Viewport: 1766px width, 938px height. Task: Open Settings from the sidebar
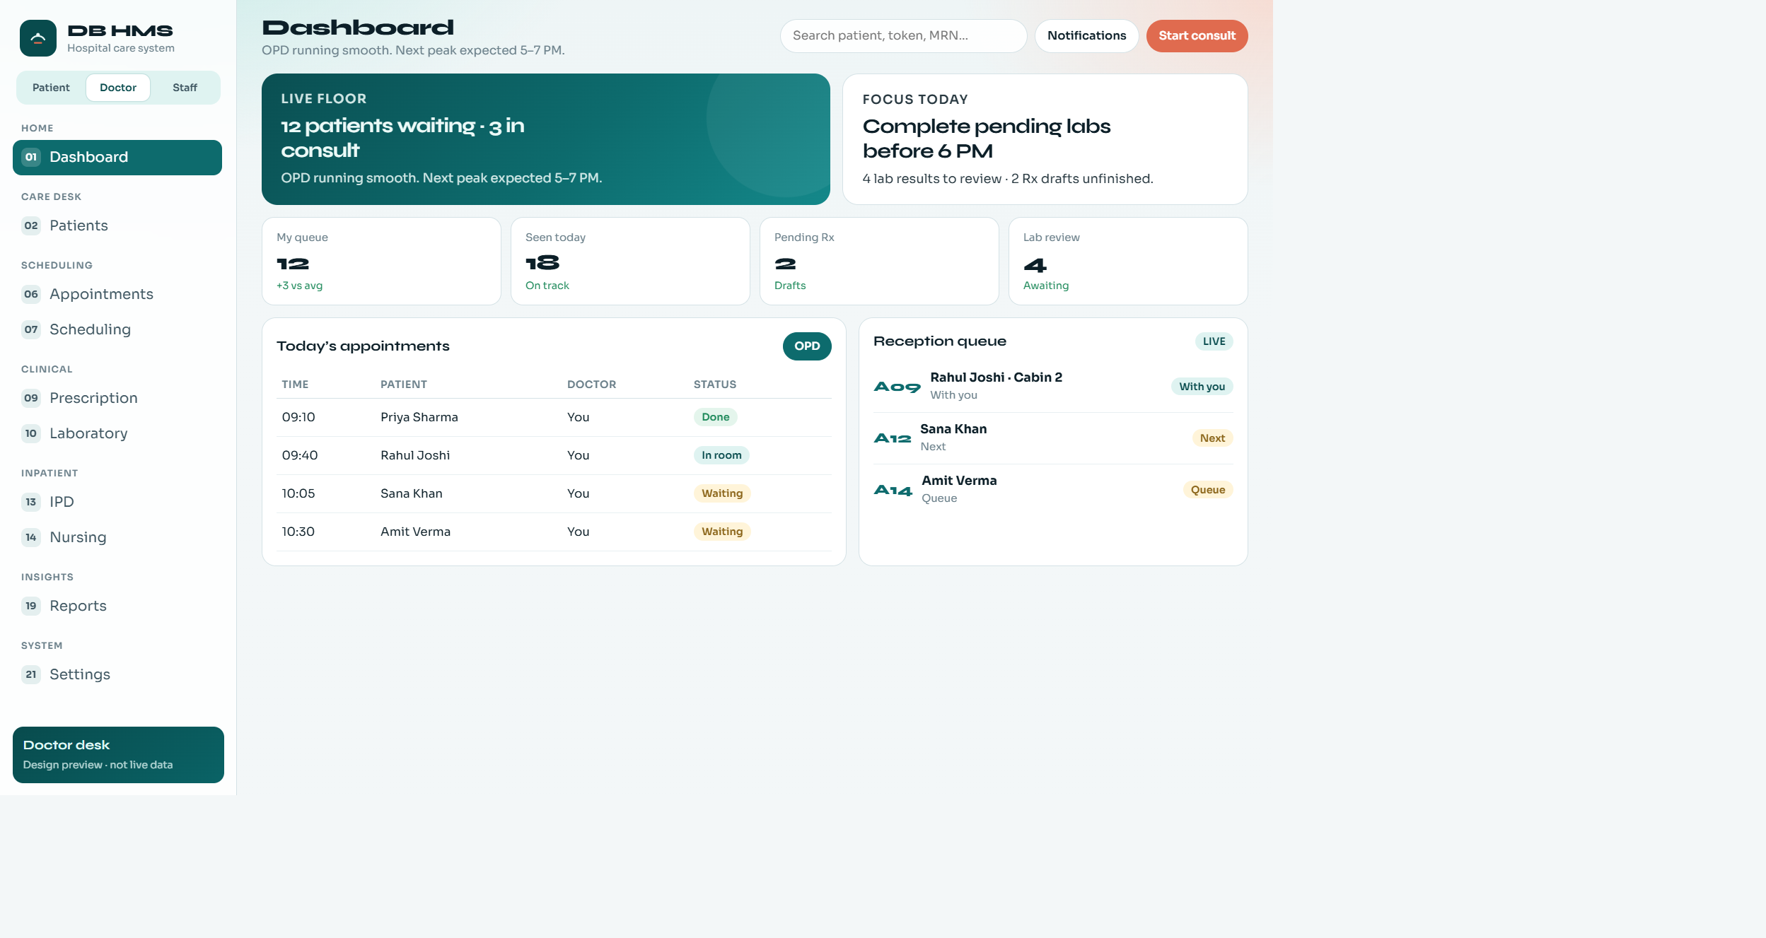click(x=117, y=674)
